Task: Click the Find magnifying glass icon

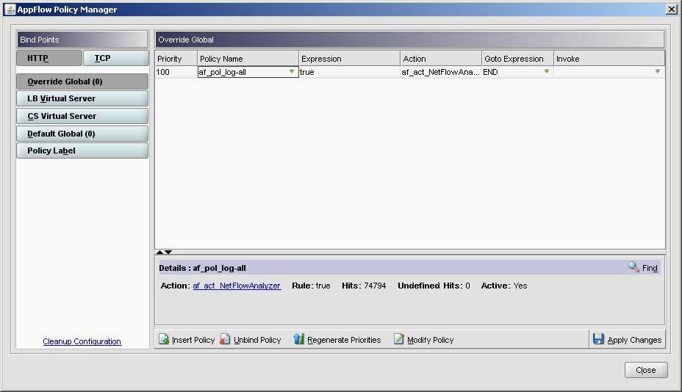Action: point(633,266)
